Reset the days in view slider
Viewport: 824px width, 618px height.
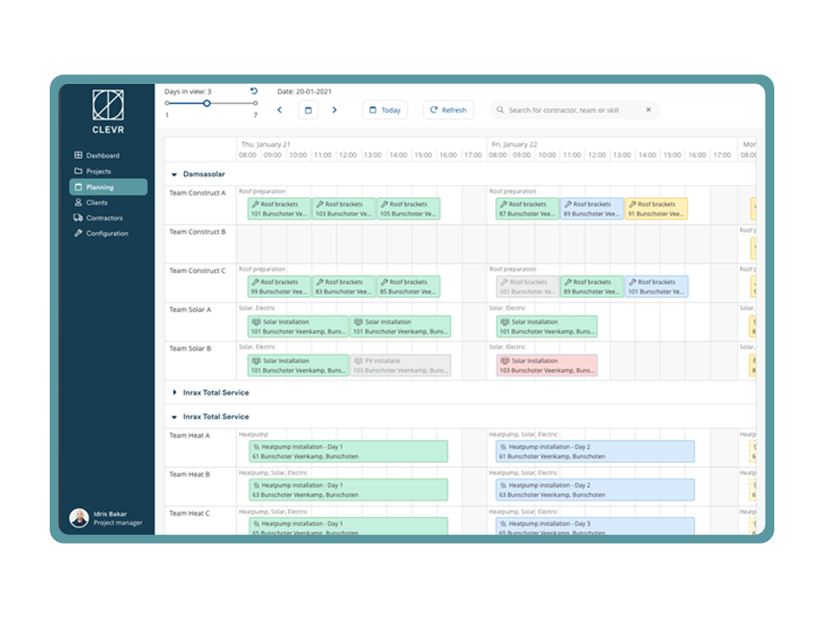point(254,91)
